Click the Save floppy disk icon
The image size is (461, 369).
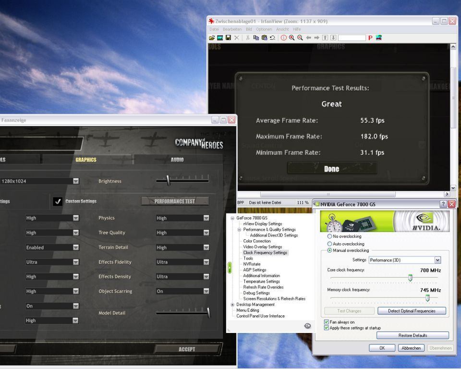pos(228,37)
